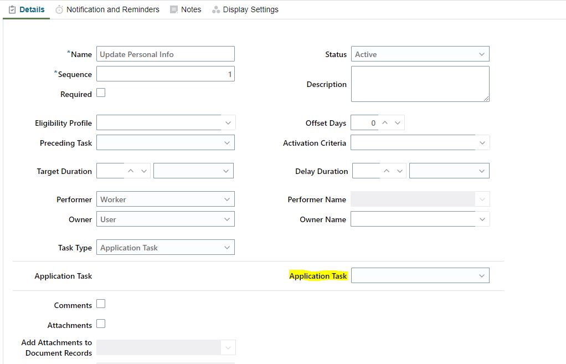Image resolution: width=566 pixels, height=364 pixels.
Task: Enable the Attachments checkbox
Action: tap(101, 324)
